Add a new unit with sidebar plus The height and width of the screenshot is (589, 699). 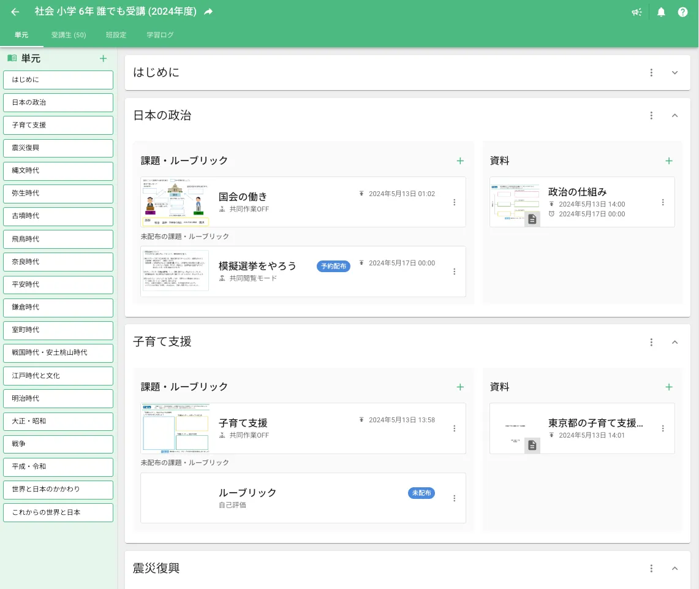[103, 58]
